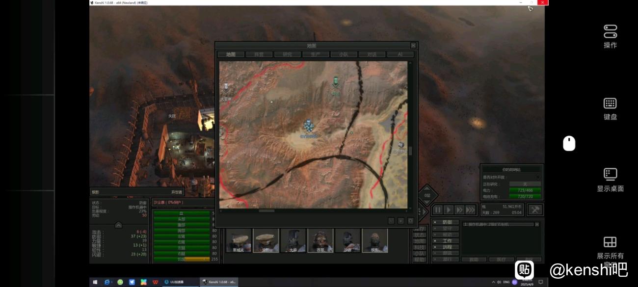
Task: Toggle the 工作 jobs option
Action: pos(445,241)
